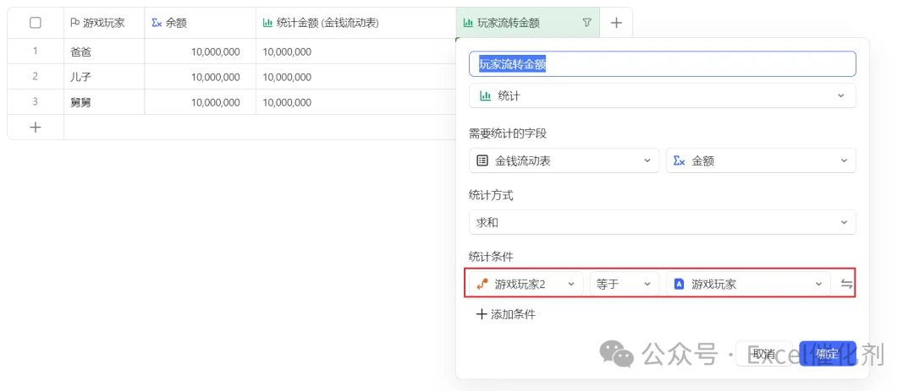Select the cell 儿子

104,76
